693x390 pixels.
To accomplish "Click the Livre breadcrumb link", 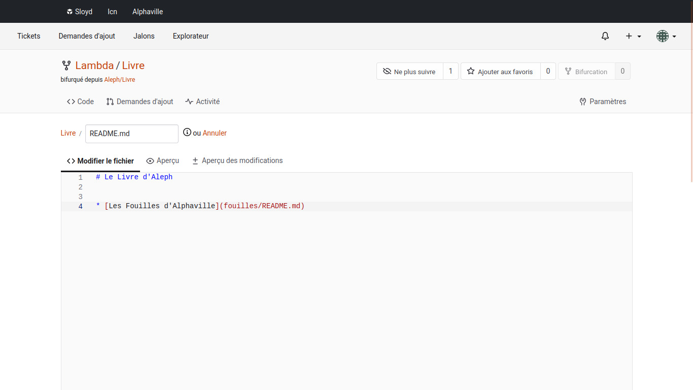I will click(68, 133).
